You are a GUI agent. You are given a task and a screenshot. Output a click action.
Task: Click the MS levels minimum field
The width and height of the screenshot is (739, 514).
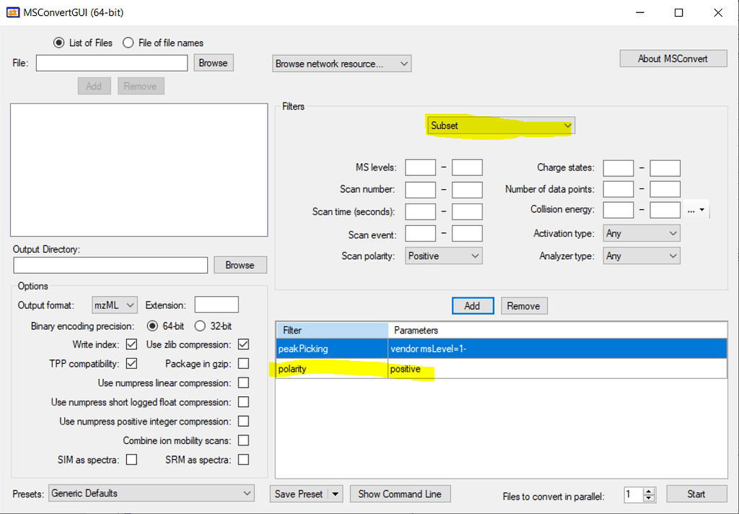tap(421, 167)
